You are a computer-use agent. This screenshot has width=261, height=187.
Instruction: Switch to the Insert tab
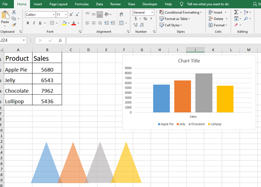click(x=38, y=4)
